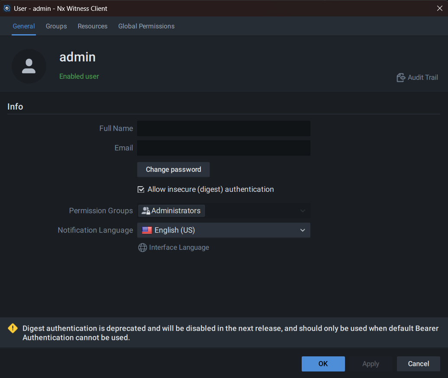Click the 'Notification Language' label
448x378 pixels.
[95, 230]
